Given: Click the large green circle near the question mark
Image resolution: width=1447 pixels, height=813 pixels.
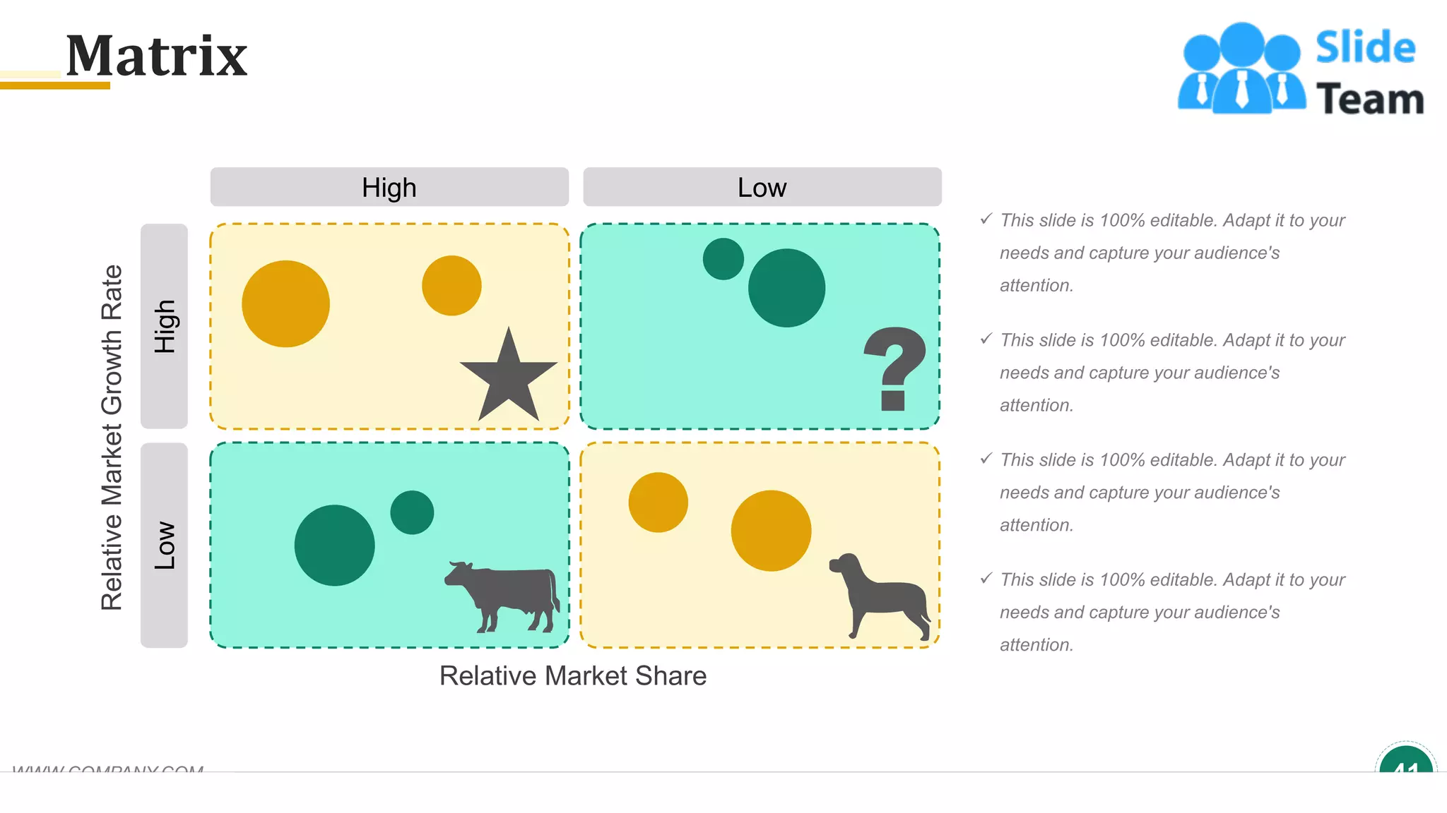Looking at the screenshot, I should (x=786, y=288).
